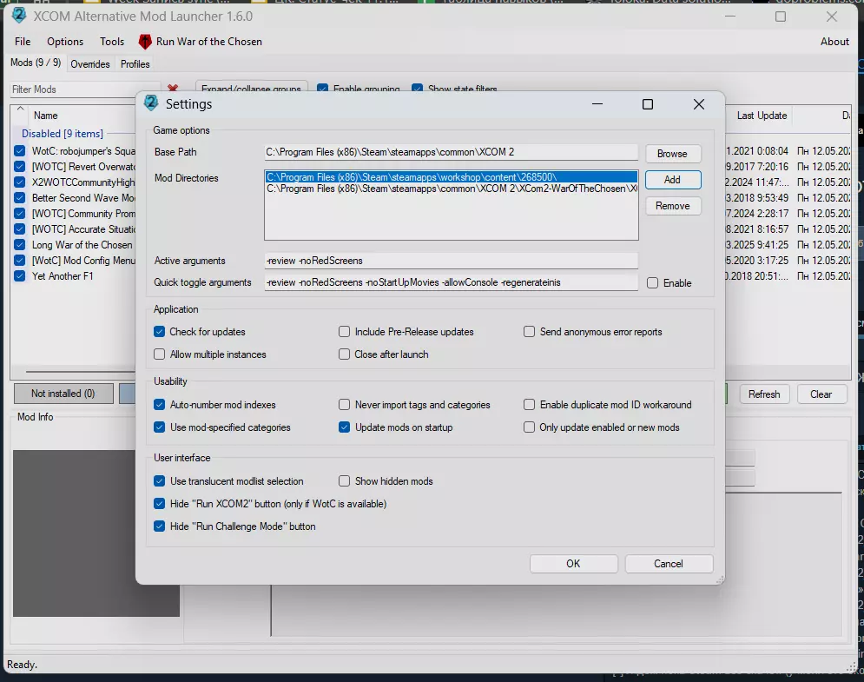Close the Settings dialog with X
Viewport: 864px width, 682px height.
tap(699, 104)
